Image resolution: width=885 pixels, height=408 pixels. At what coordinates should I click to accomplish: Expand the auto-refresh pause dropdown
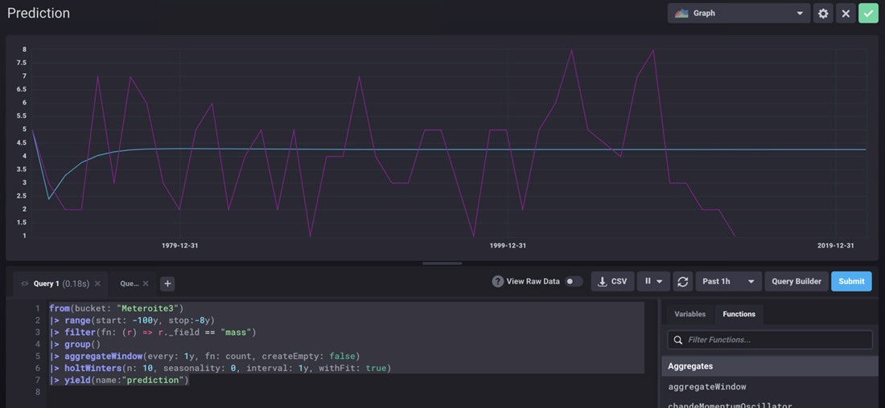tap(652, 282)
